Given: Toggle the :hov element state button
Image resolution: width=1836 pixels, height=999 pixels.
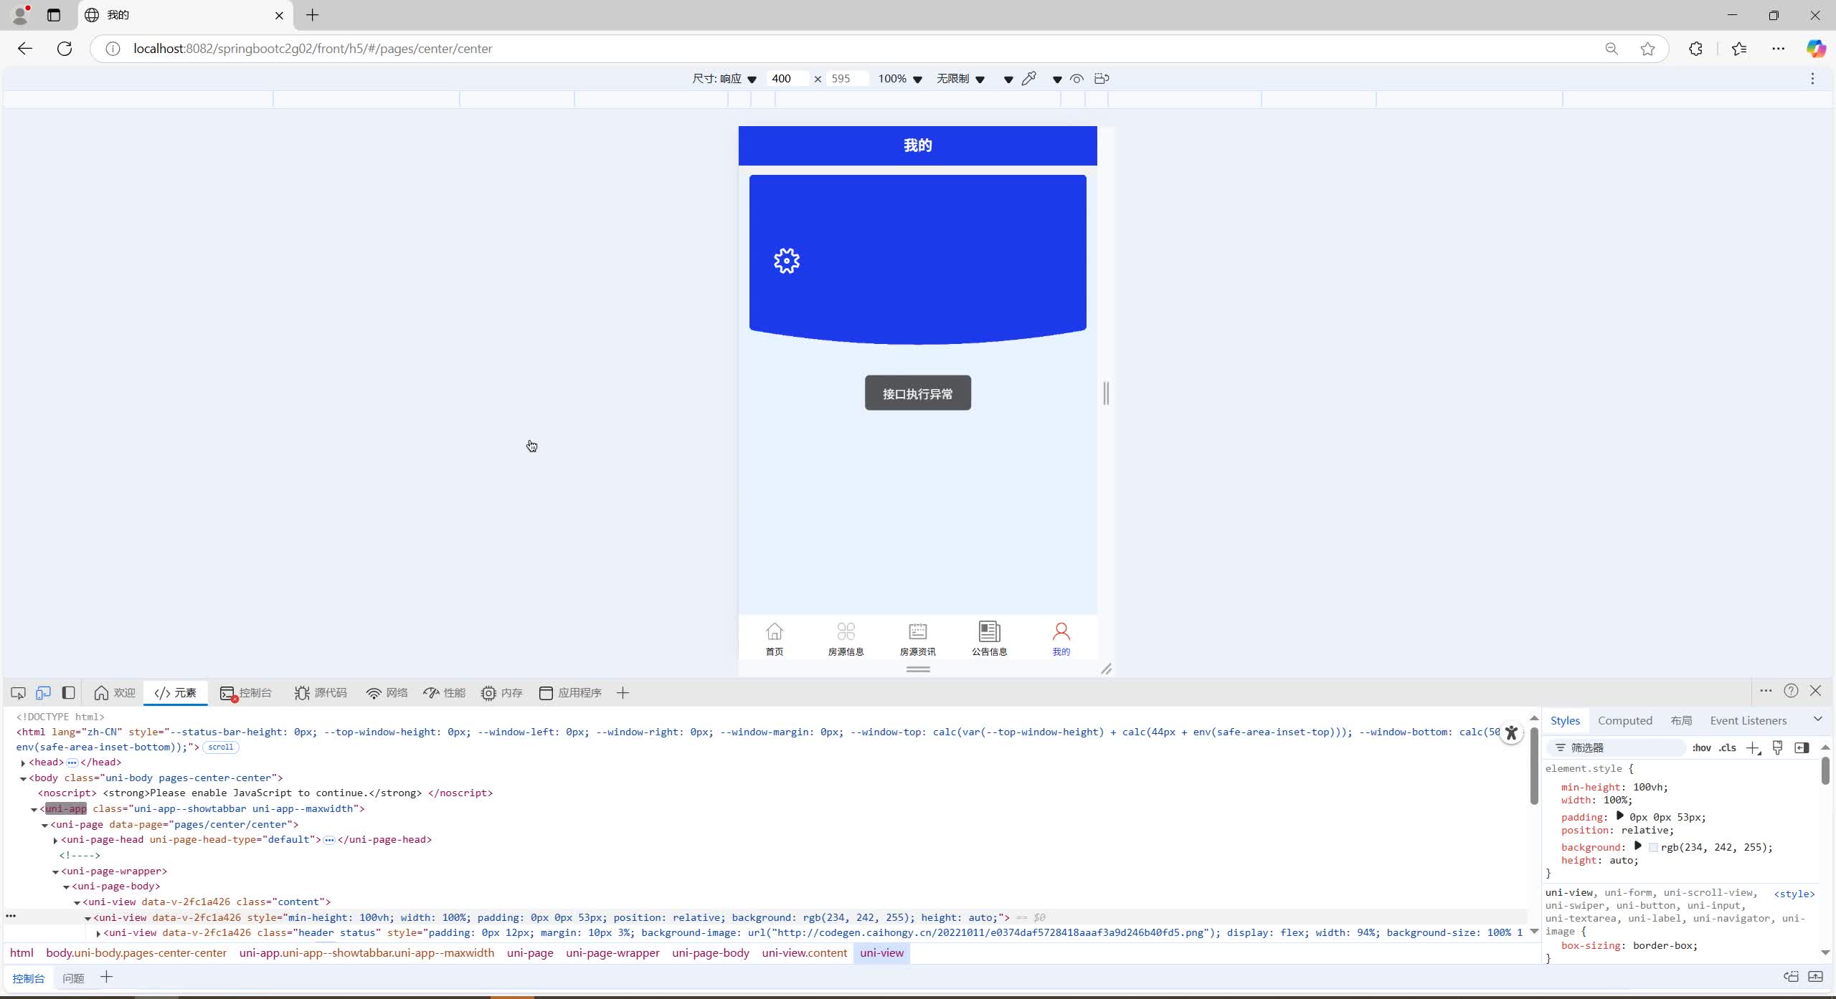Looking at the screenshot, I should coord(1700,747).
